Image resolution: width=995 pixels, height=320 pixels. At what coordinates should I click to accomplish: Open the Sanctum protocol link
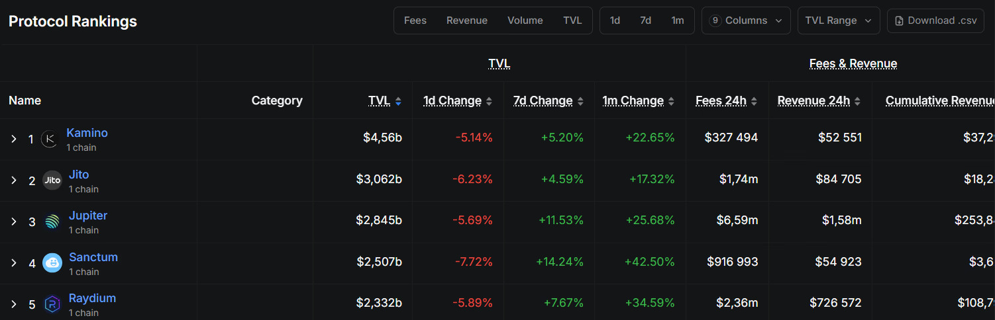point(93,257)
